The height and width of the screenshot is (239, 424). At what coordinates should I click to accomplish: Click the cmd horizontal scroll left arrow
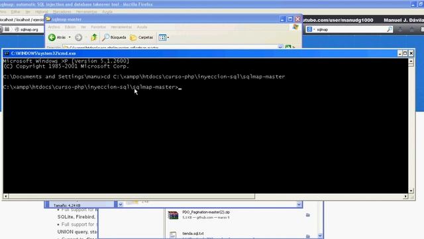tap(6, 197)
